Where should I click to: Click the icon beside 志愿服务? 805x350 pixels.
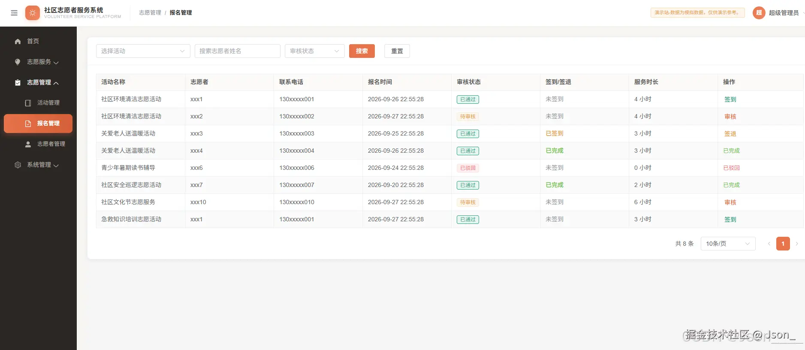18,62
